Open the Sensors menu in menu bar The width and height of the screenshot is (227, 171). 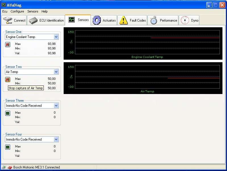(33, 11)
